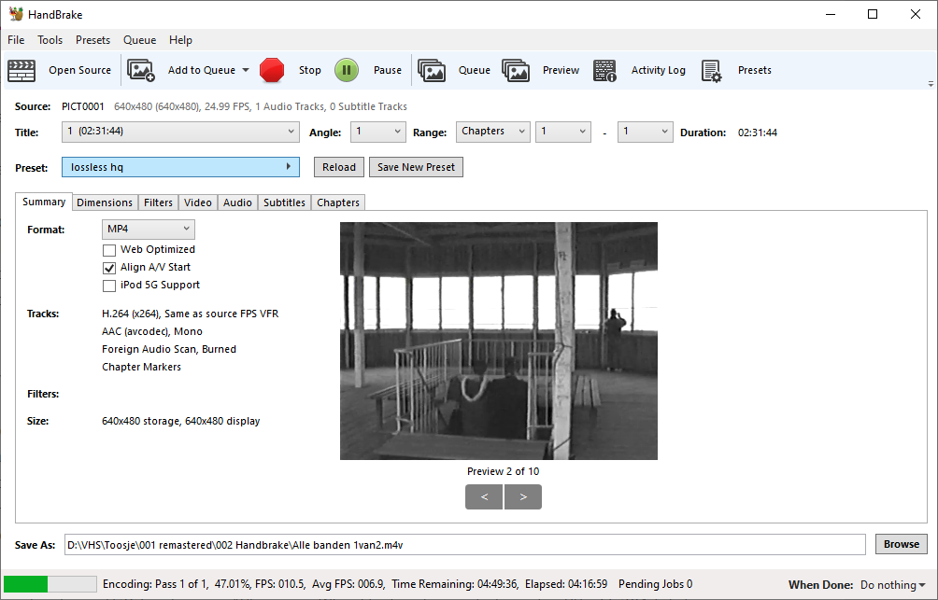Click the Browse button for output file
The width and height of the screenshot is (938, 600).
coord(901,543)
